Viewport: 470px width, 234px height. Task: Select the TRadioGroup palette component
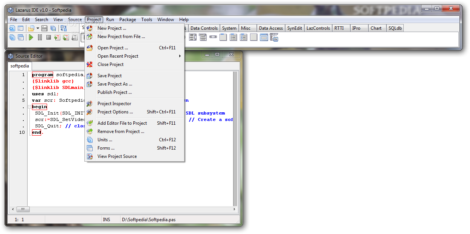[x=233, y=37]
